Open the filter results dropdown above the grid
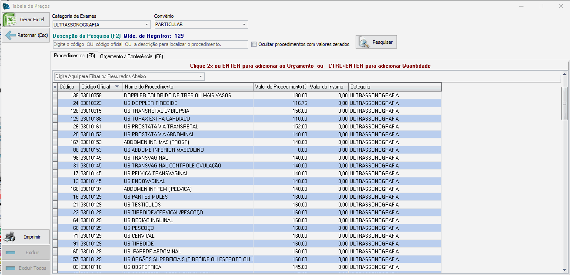This screenshot has height=275, width=570. (x=200, y=76)
